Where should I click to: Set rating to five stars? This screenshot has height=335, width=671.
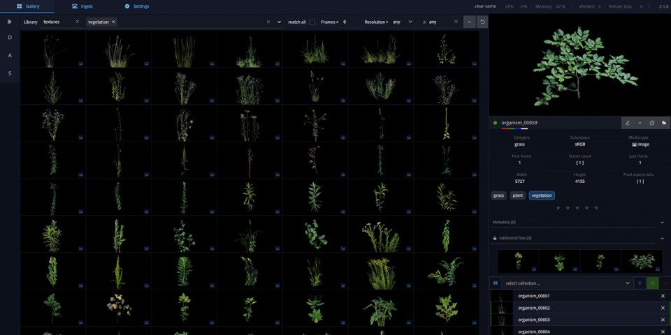pos(596,208)
